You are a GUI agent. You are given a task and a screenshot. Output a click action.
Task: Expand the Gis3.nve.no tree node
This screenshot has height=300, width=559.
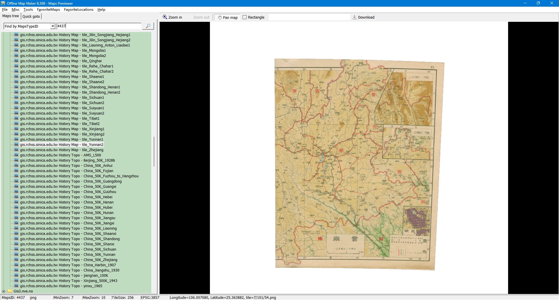tap(3, 291)
